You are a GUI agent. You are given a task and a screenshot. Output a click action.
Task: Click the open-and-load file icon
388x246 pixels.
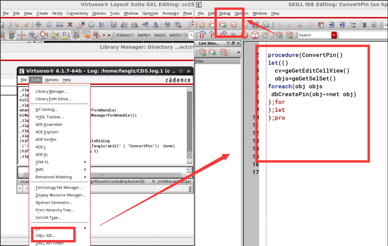click(223, 25)
